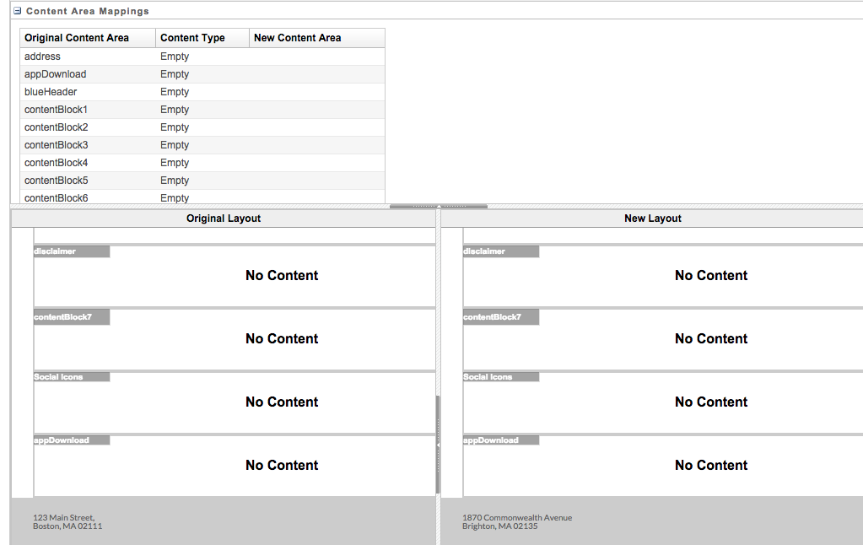
Task: Click New Content Area cell for contentBlock2
Action: [x=316, y=127]
